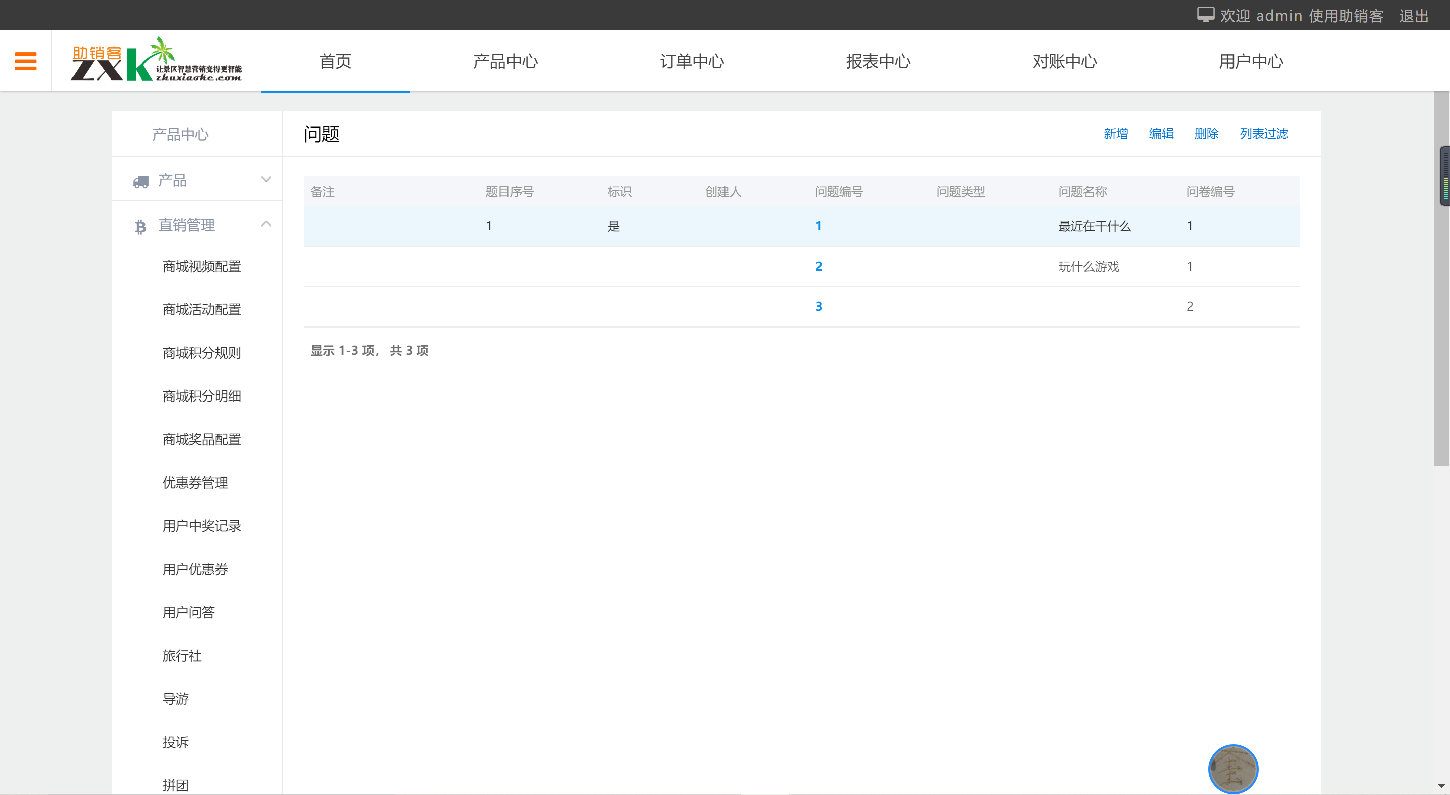Switch to 用户中心
The height and width of the screenshot is (795, 1450).
[x=1251, y=62]
